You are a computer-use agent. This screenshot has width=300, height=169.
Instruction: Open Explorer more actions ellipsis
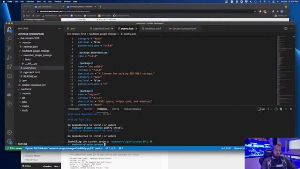tap(60, 28)
